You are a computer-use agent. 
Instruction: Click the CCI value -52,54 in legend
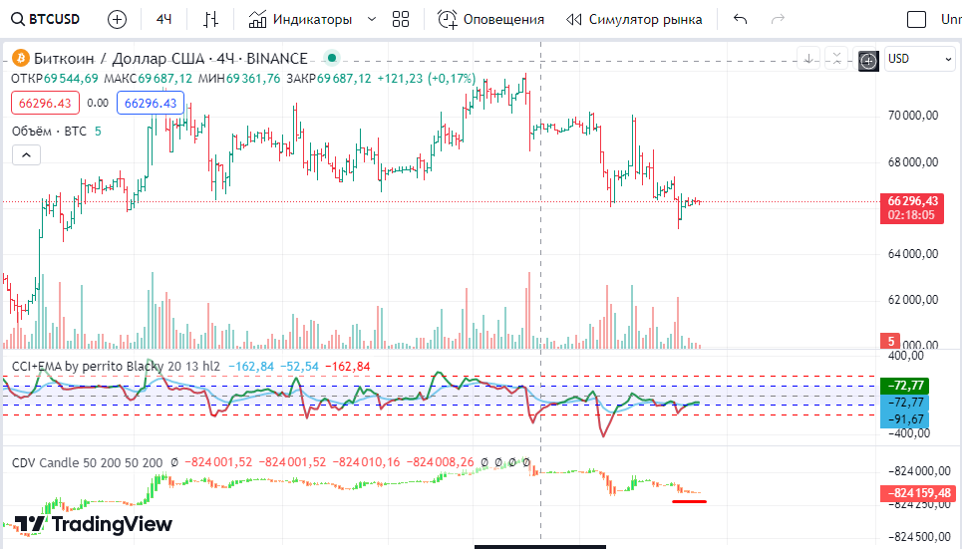[299, 367]
